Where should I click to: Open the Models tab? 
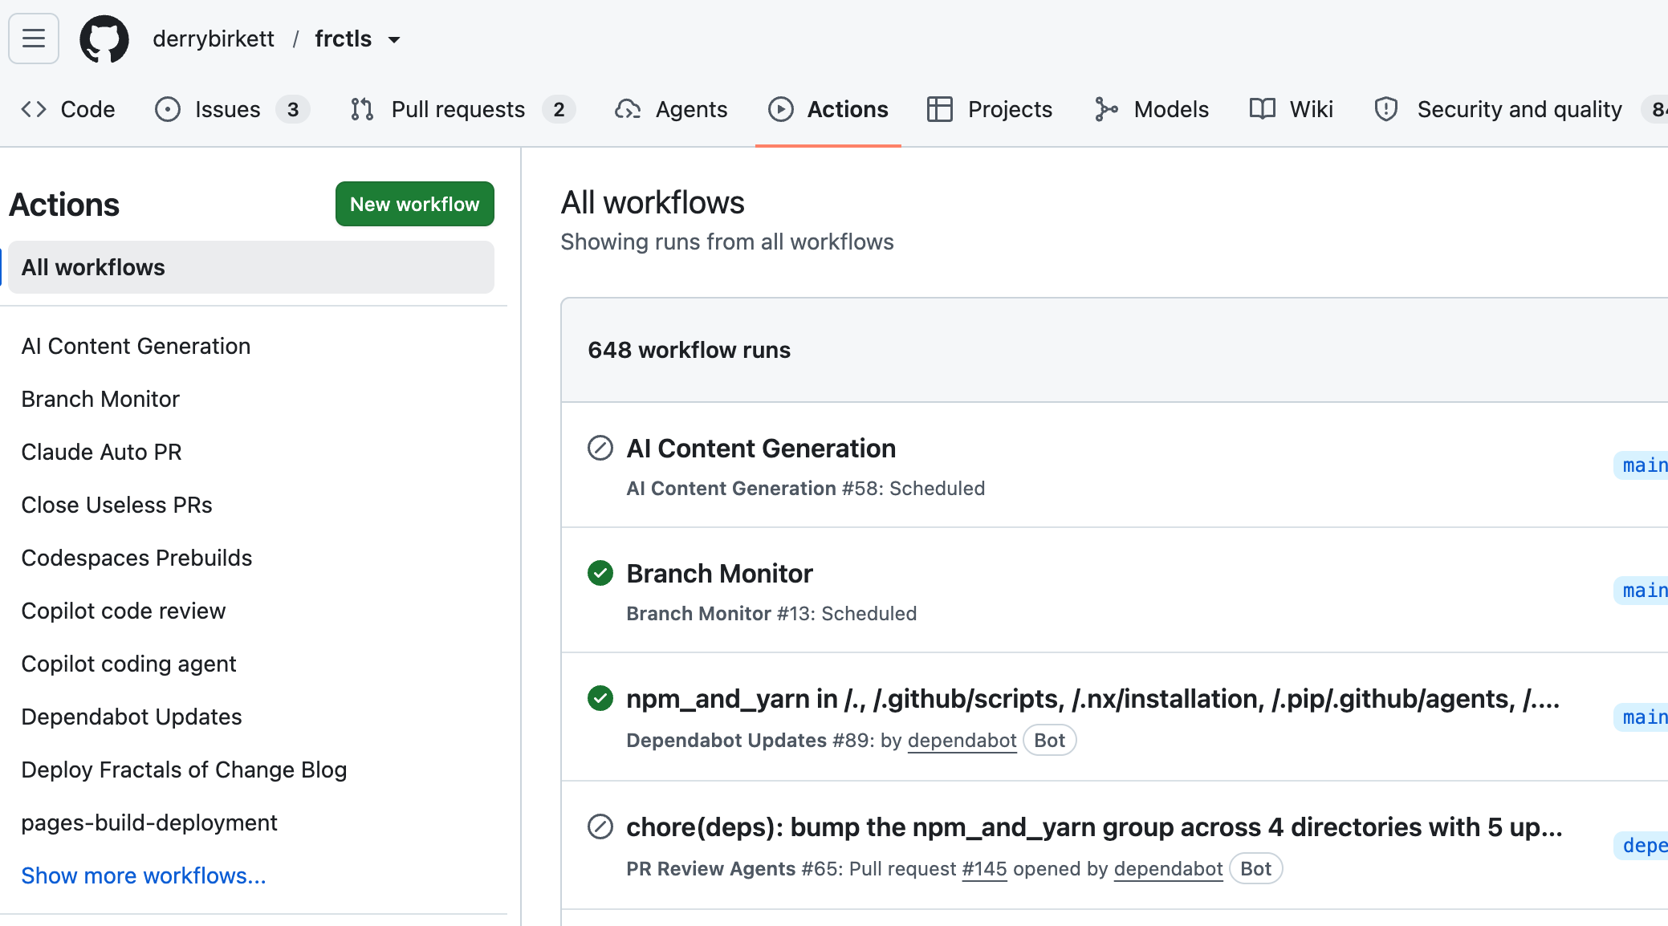[x=1151, y=109]
